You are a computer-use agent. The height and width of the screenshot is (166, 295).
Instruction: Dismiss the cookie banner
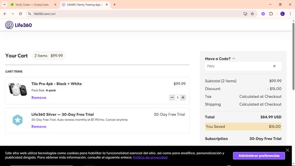288,150
